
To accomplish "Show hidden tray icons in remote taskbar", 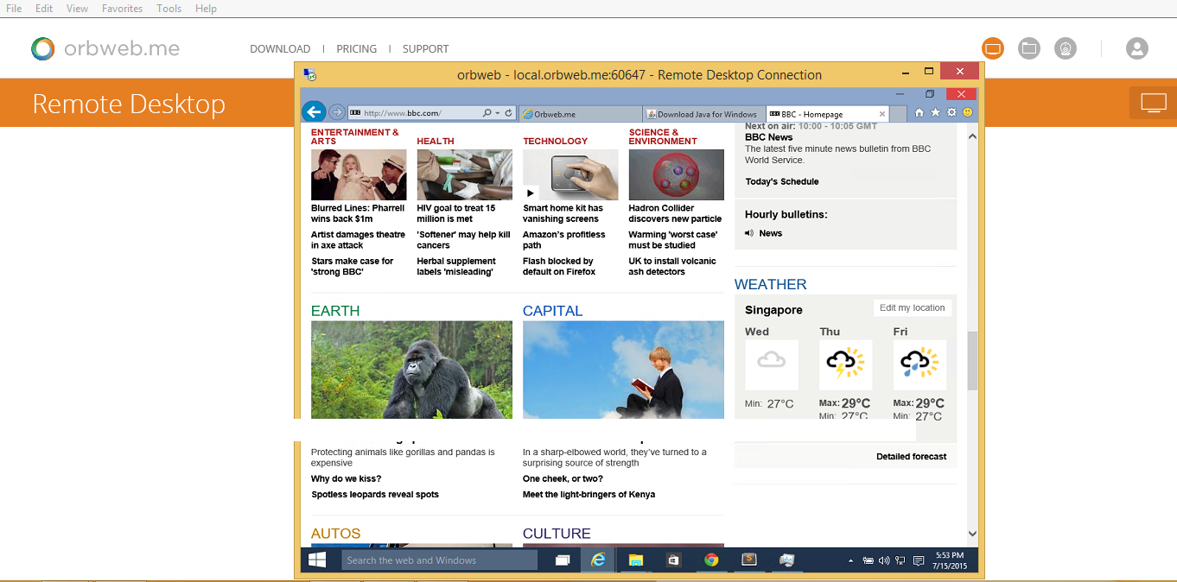I will (x=851, y=560).
